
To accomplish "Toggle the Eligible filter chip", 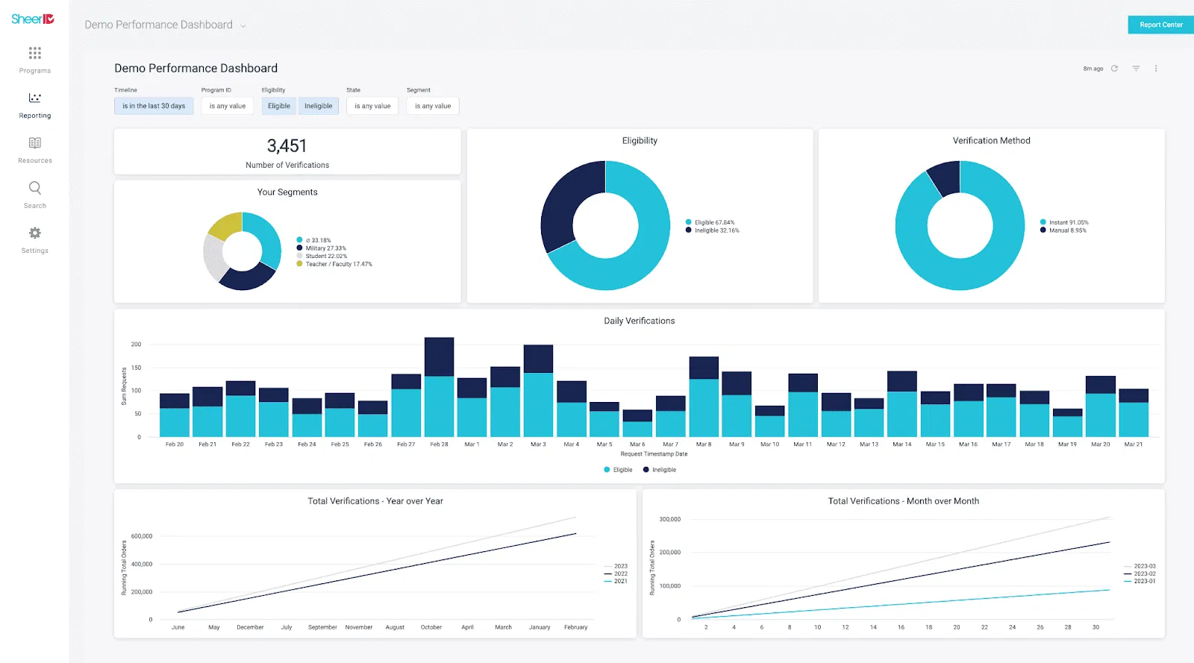I will coord(279,106).
